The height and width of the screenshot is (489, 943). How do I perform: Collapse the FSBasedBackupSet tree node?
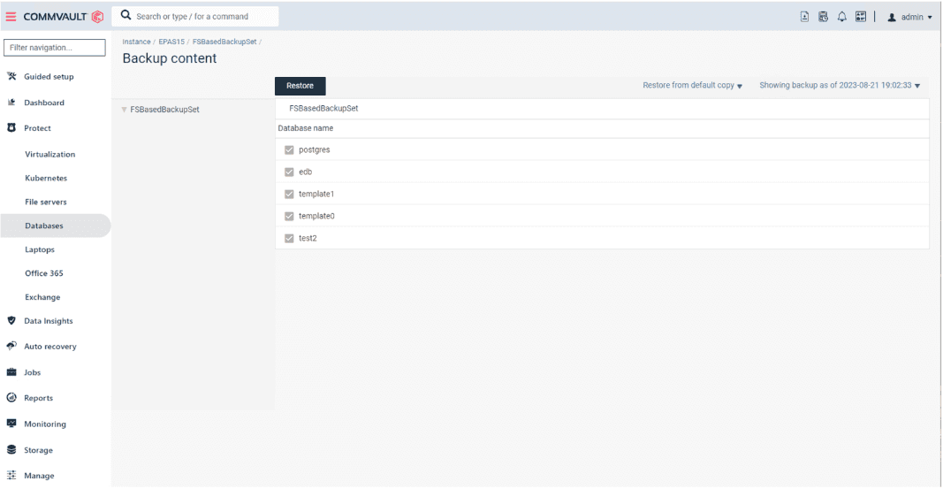[124, 111]
